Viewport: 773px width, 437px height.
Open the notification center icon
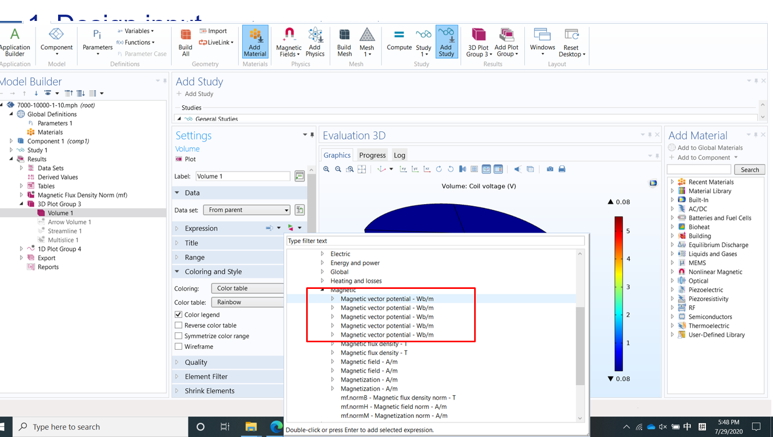(x=756, y=427)
